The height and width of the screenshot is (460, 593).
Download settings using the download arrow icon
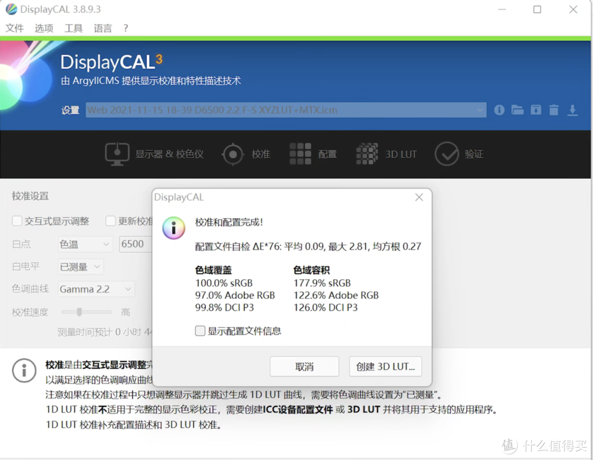(573, 110)
